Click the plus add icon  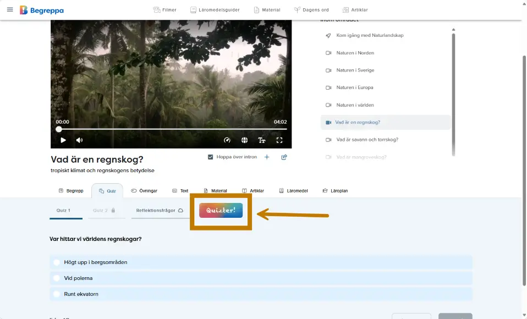[x=267, y=157]
